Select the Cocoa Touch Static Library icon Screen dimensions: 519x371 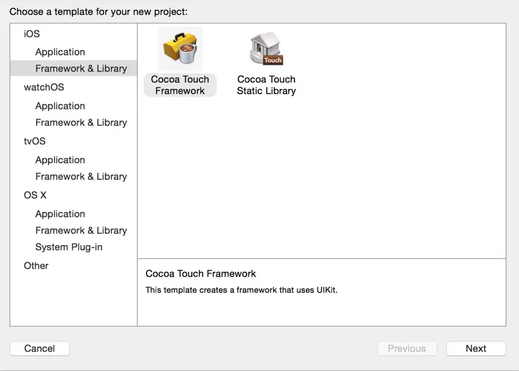point(267,48)
